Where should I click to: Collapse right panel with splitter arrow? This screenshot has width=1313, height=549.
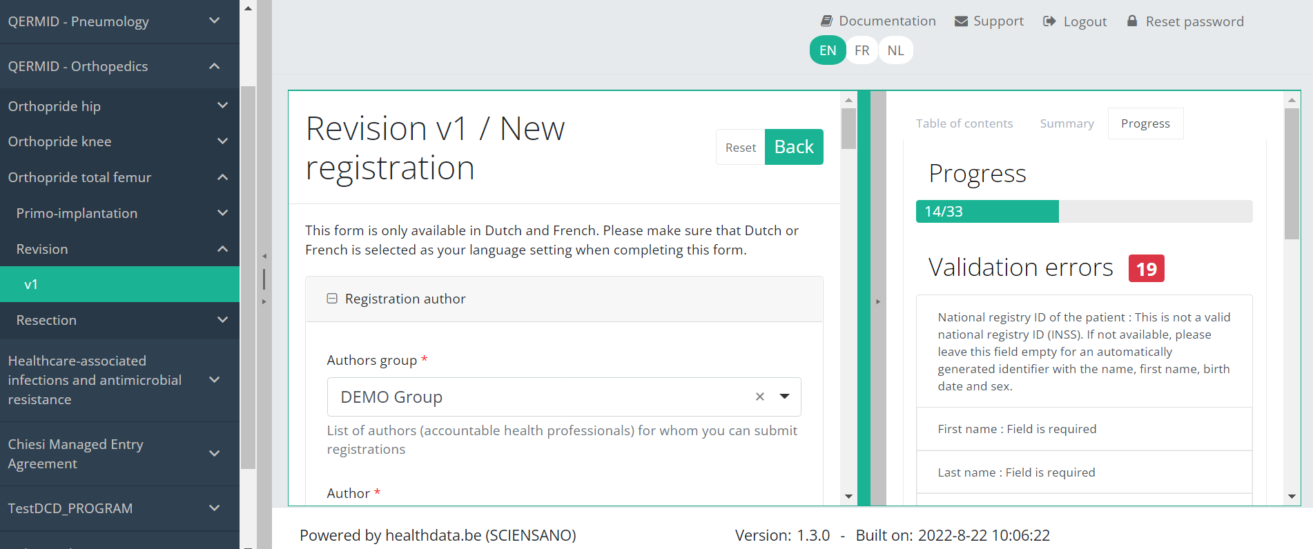878,301
